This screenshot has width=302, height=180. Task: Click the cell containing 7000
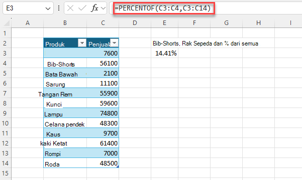[103, 153]
